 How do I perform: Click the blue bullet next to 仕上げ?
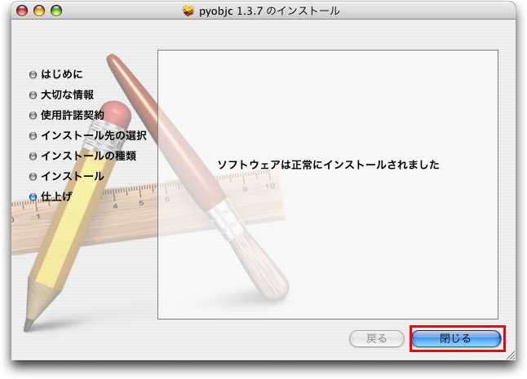[x=33, y=196]
